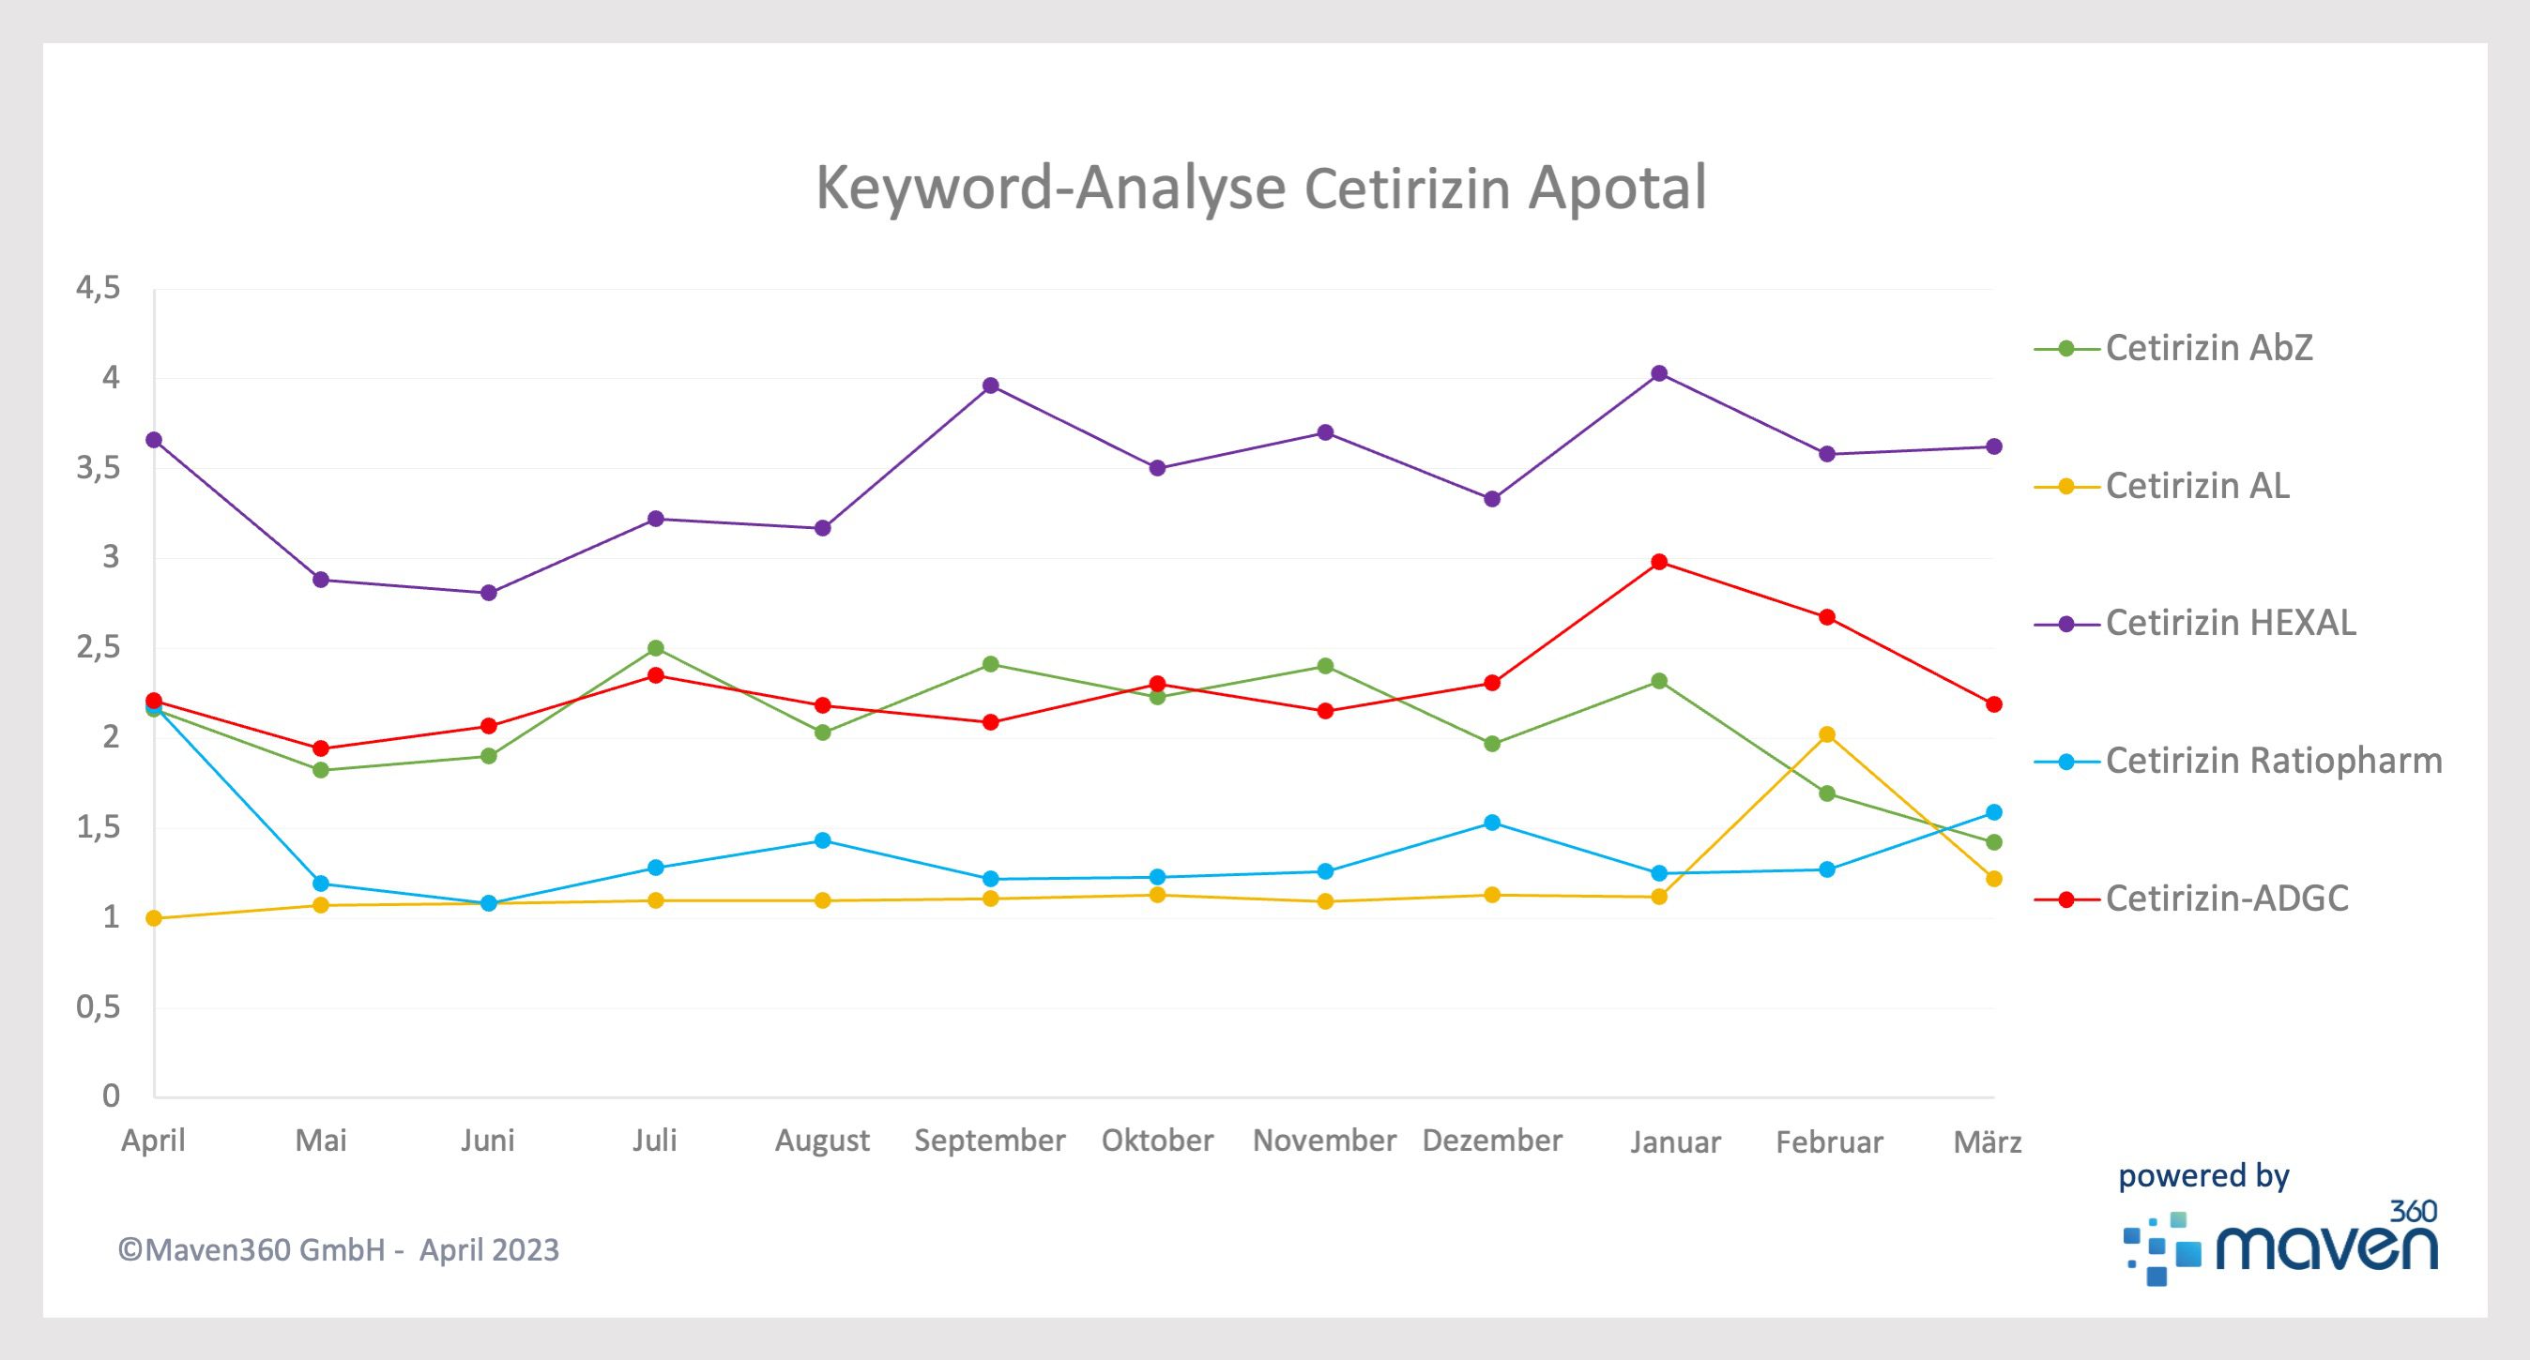The height and width of the screenshot is (1360, 2530).
Task: Click the 4,5 y-axis label
Action: (99, 288)
